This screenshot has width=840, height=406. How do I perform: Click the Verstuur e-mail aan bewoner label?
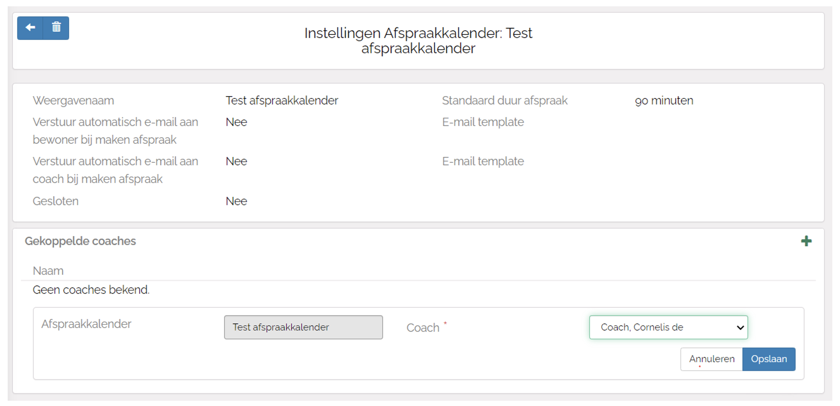point(115,131)
